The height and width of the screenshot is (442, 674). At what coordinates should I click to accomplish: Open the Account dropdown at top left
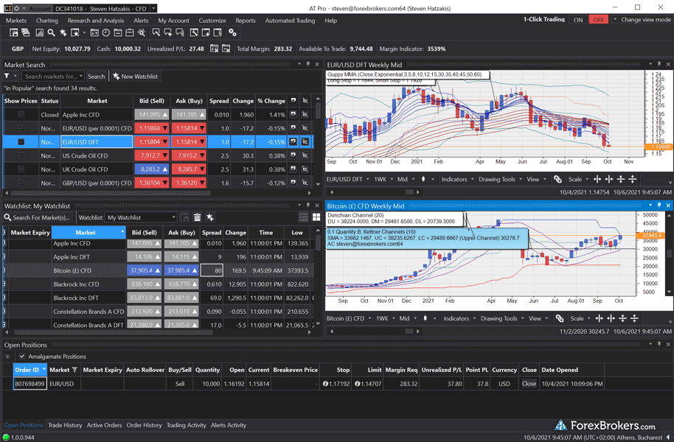pos(153,8)
